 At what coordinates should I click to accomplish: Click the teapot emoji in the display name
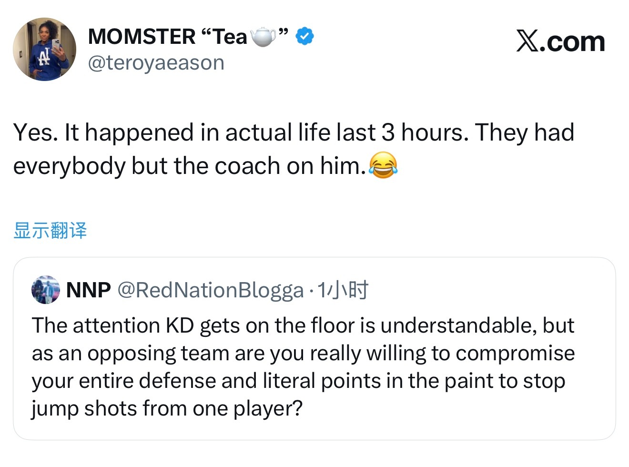pyautogui.click(x=263, y=37)
